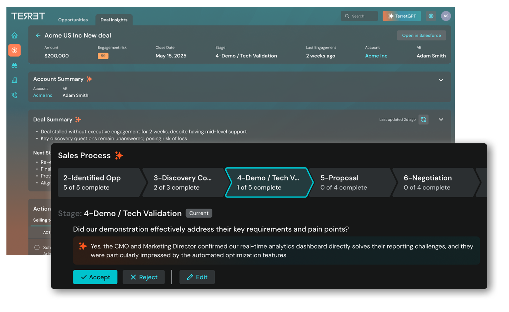Open the Home sidebar icon
The width and height of the screenshot is (509, 312).
coord(15,35)
